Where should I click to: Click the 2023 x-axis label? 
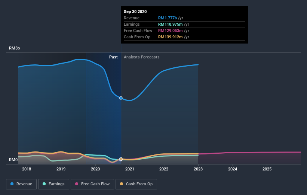tap(198, 169)
